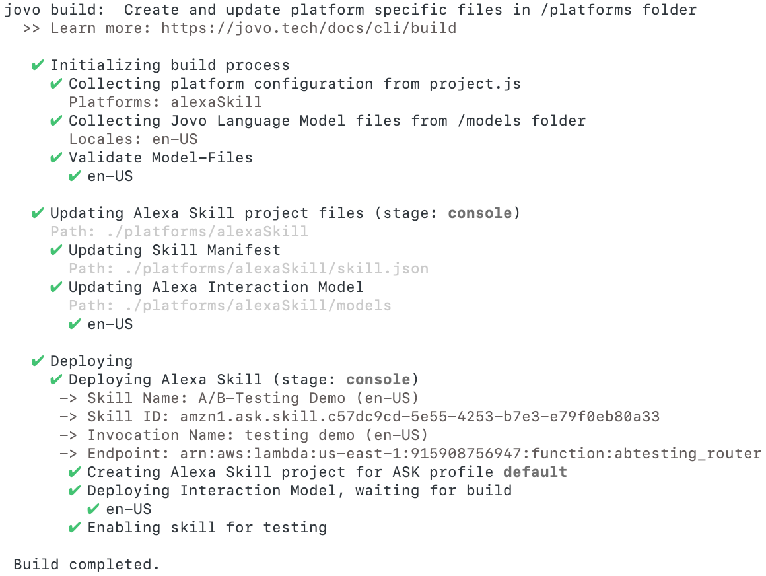Select the "Updating Skill Manifest" checkmark
This screenshot has width=766, height=576.
[56, 250]
